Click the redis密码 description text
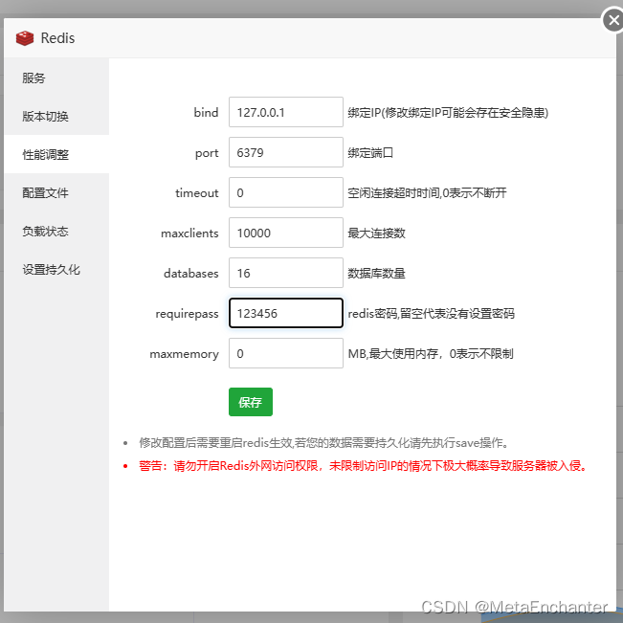623x623 pixels. 431,314
